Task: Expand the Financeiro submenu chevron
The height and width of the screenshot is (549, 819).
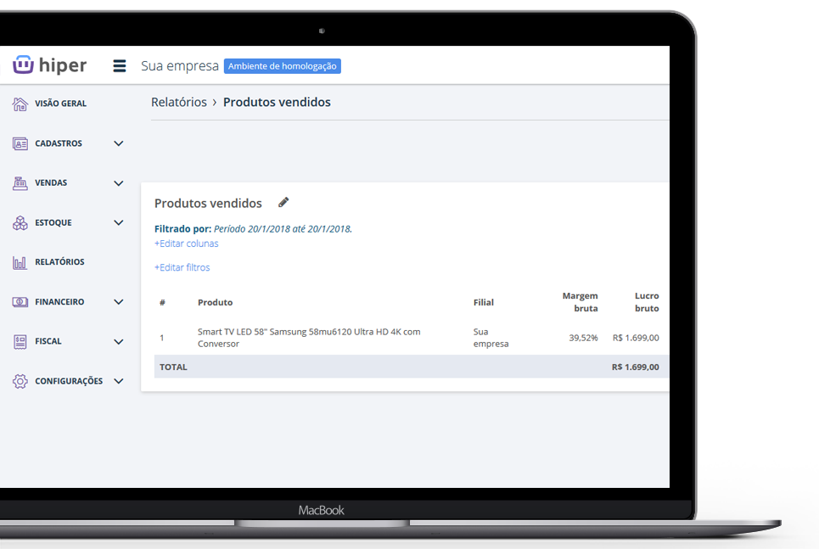Action: coord(119,302)
